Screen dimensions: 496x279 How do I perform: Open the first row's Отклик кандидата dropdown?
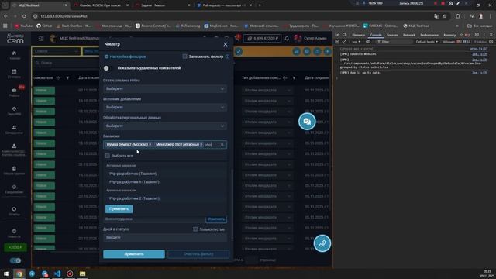(267, 90)
